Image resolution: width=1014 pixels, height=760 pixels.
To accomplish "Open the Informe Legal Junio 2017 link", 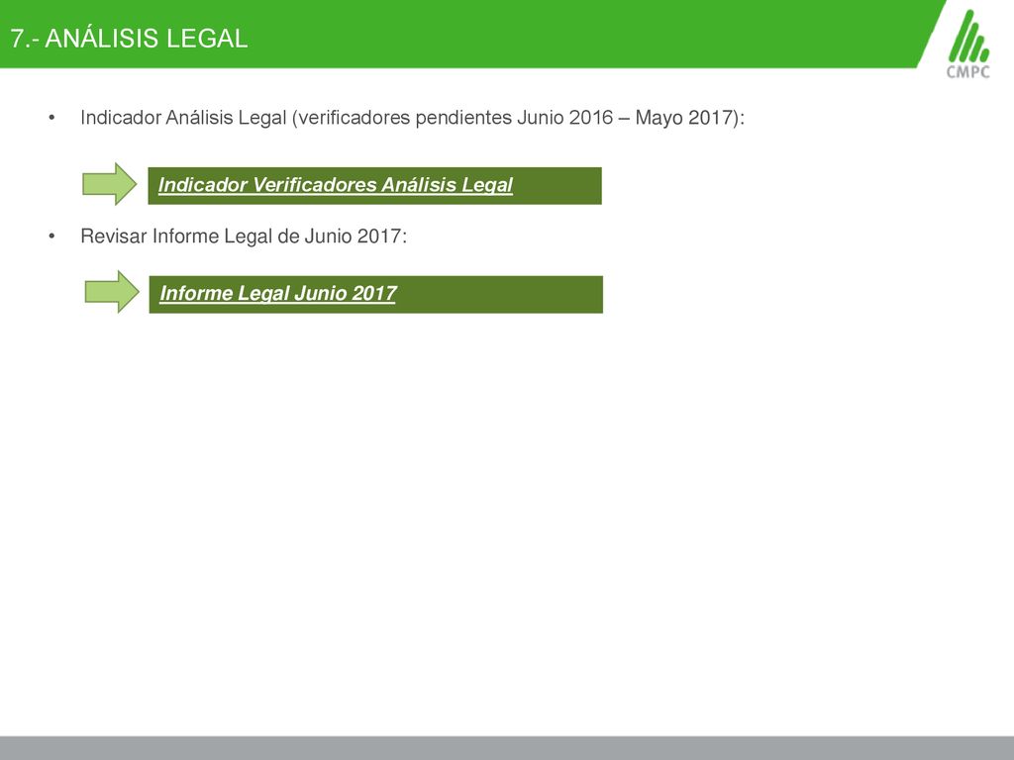I will pos(277,293).
